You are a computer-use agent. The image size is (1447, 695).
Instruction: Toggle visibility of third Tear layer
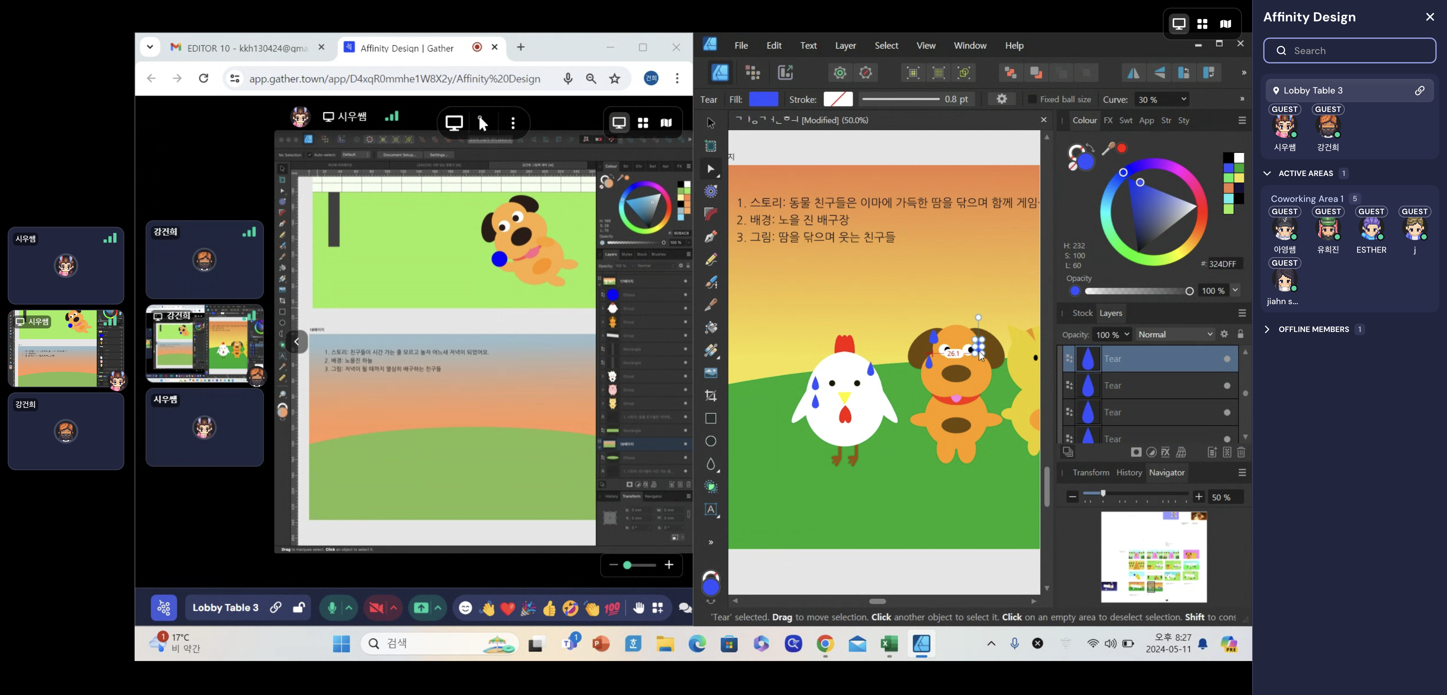(1227, 413)
